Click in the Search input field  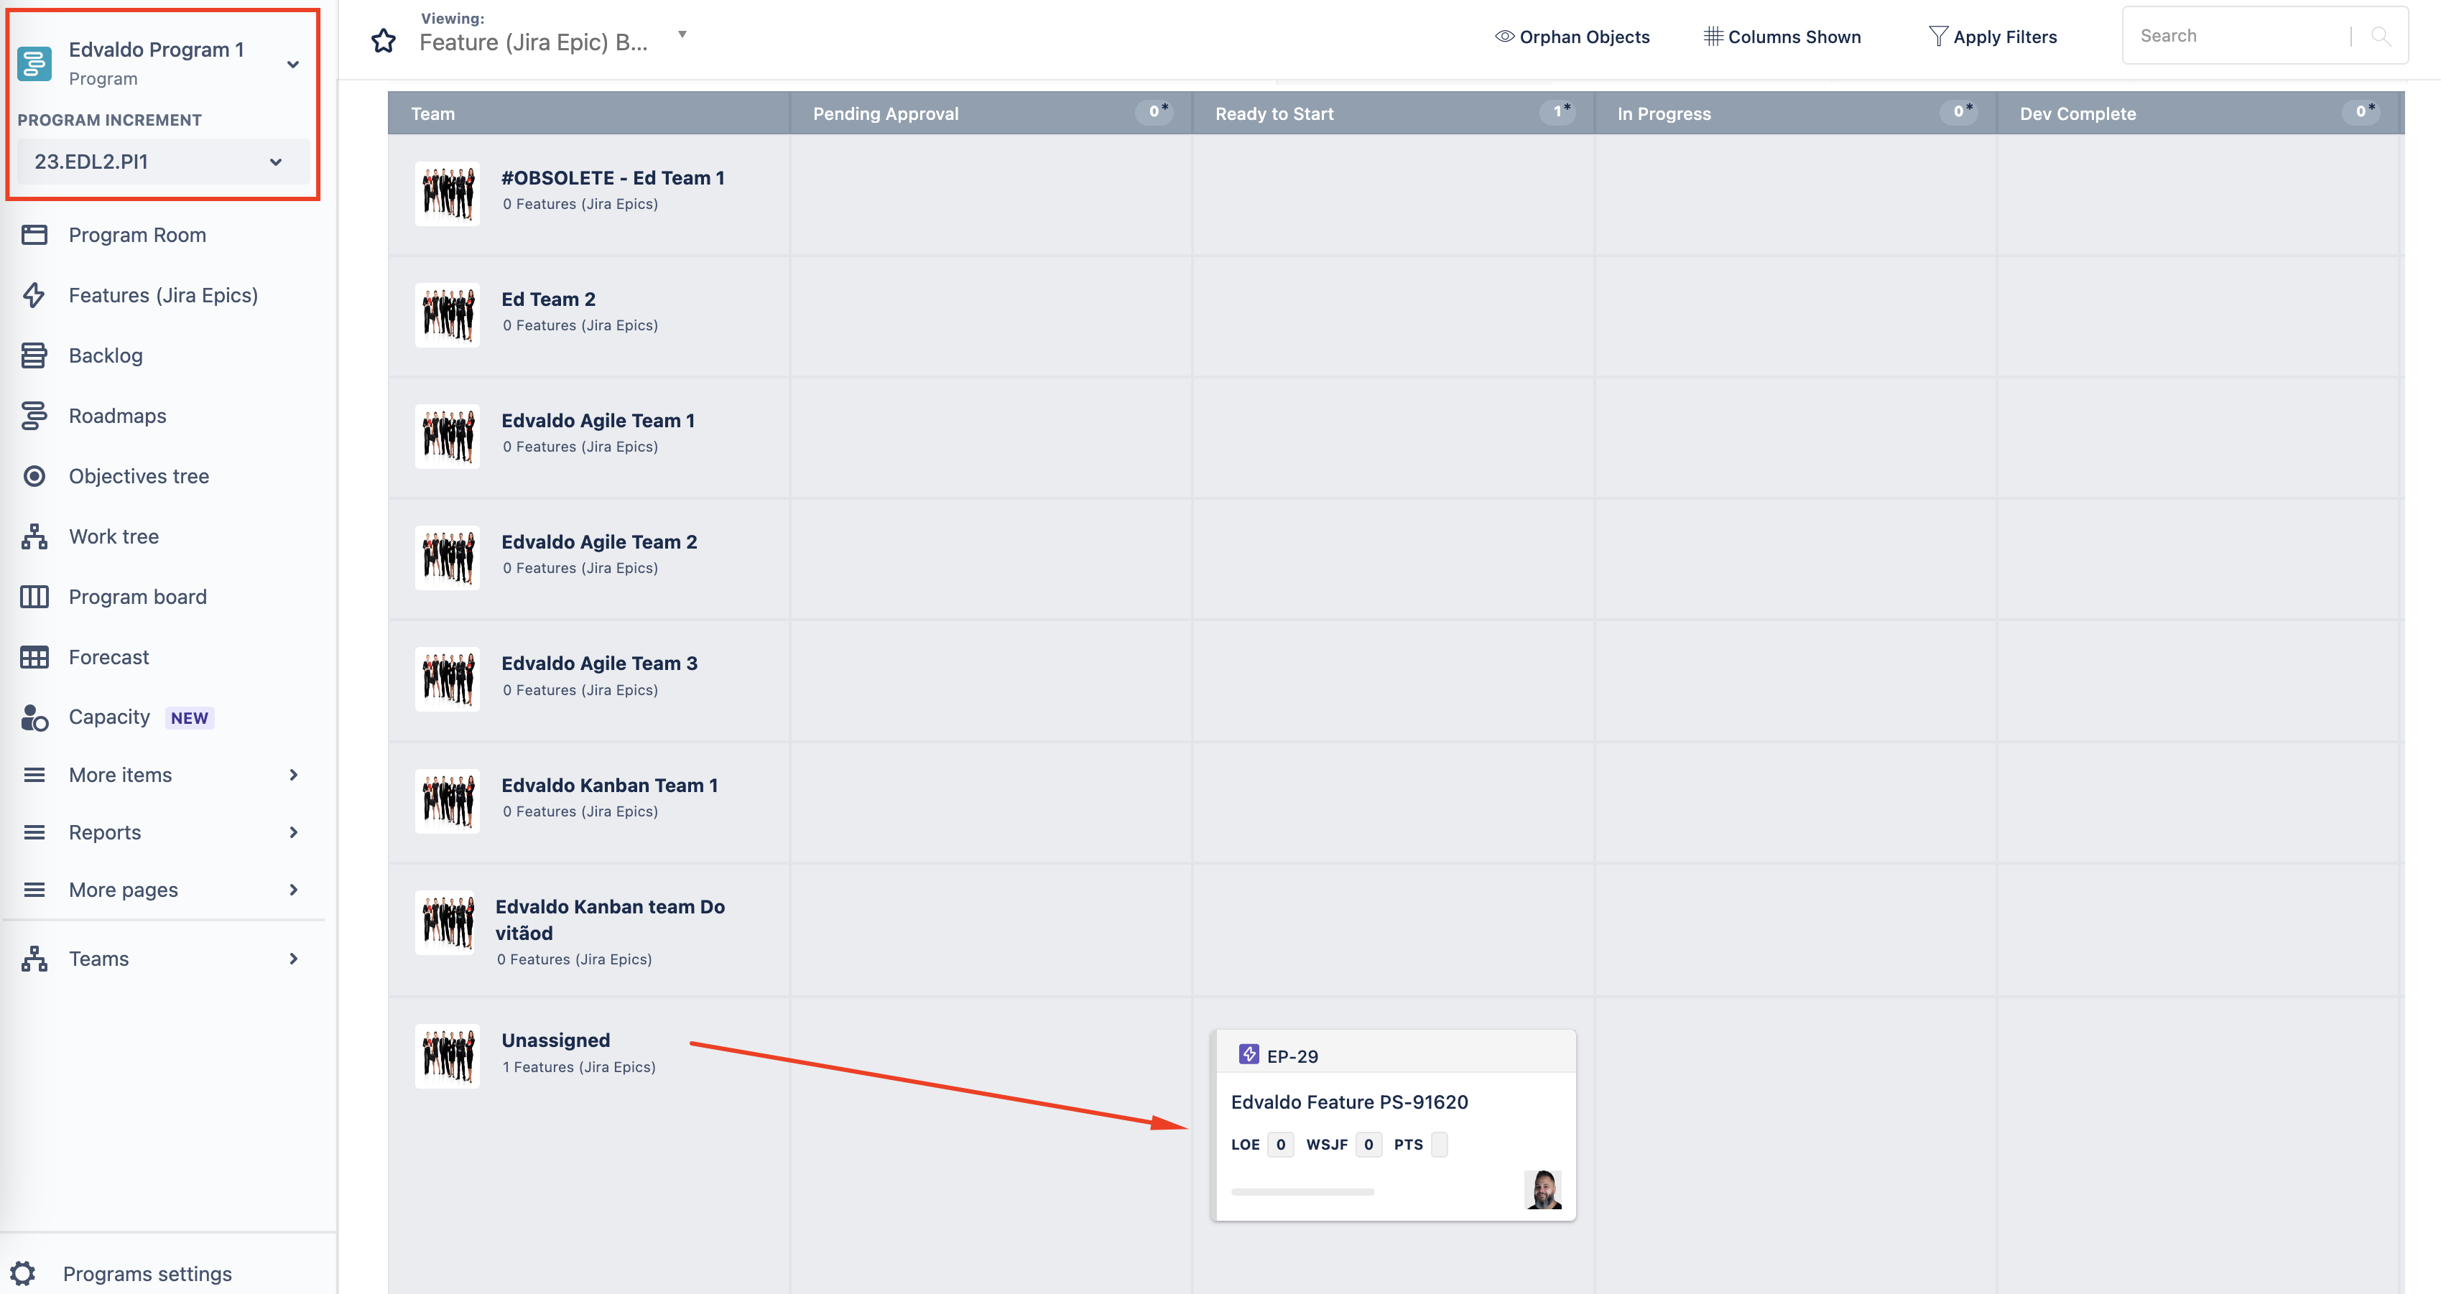tap(2236, 36)
